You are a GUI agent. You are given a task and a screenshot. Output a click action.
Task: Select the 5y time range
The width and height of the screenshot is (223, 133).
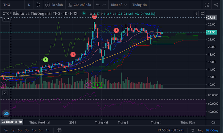pyautogui.click(x=6, y=130)
